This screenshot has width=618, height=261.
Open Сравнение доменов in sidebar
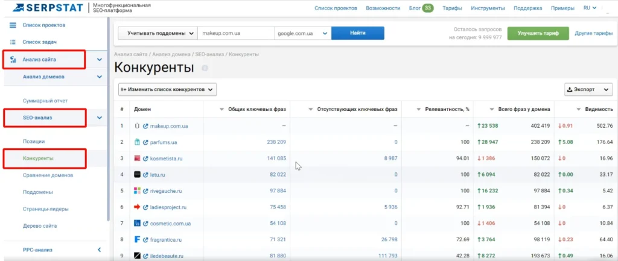[48, 175]
